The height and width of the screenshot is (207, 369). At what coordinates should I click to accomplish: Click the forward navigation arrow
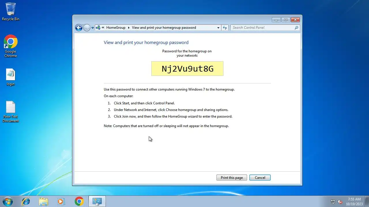tap(87, 28)
